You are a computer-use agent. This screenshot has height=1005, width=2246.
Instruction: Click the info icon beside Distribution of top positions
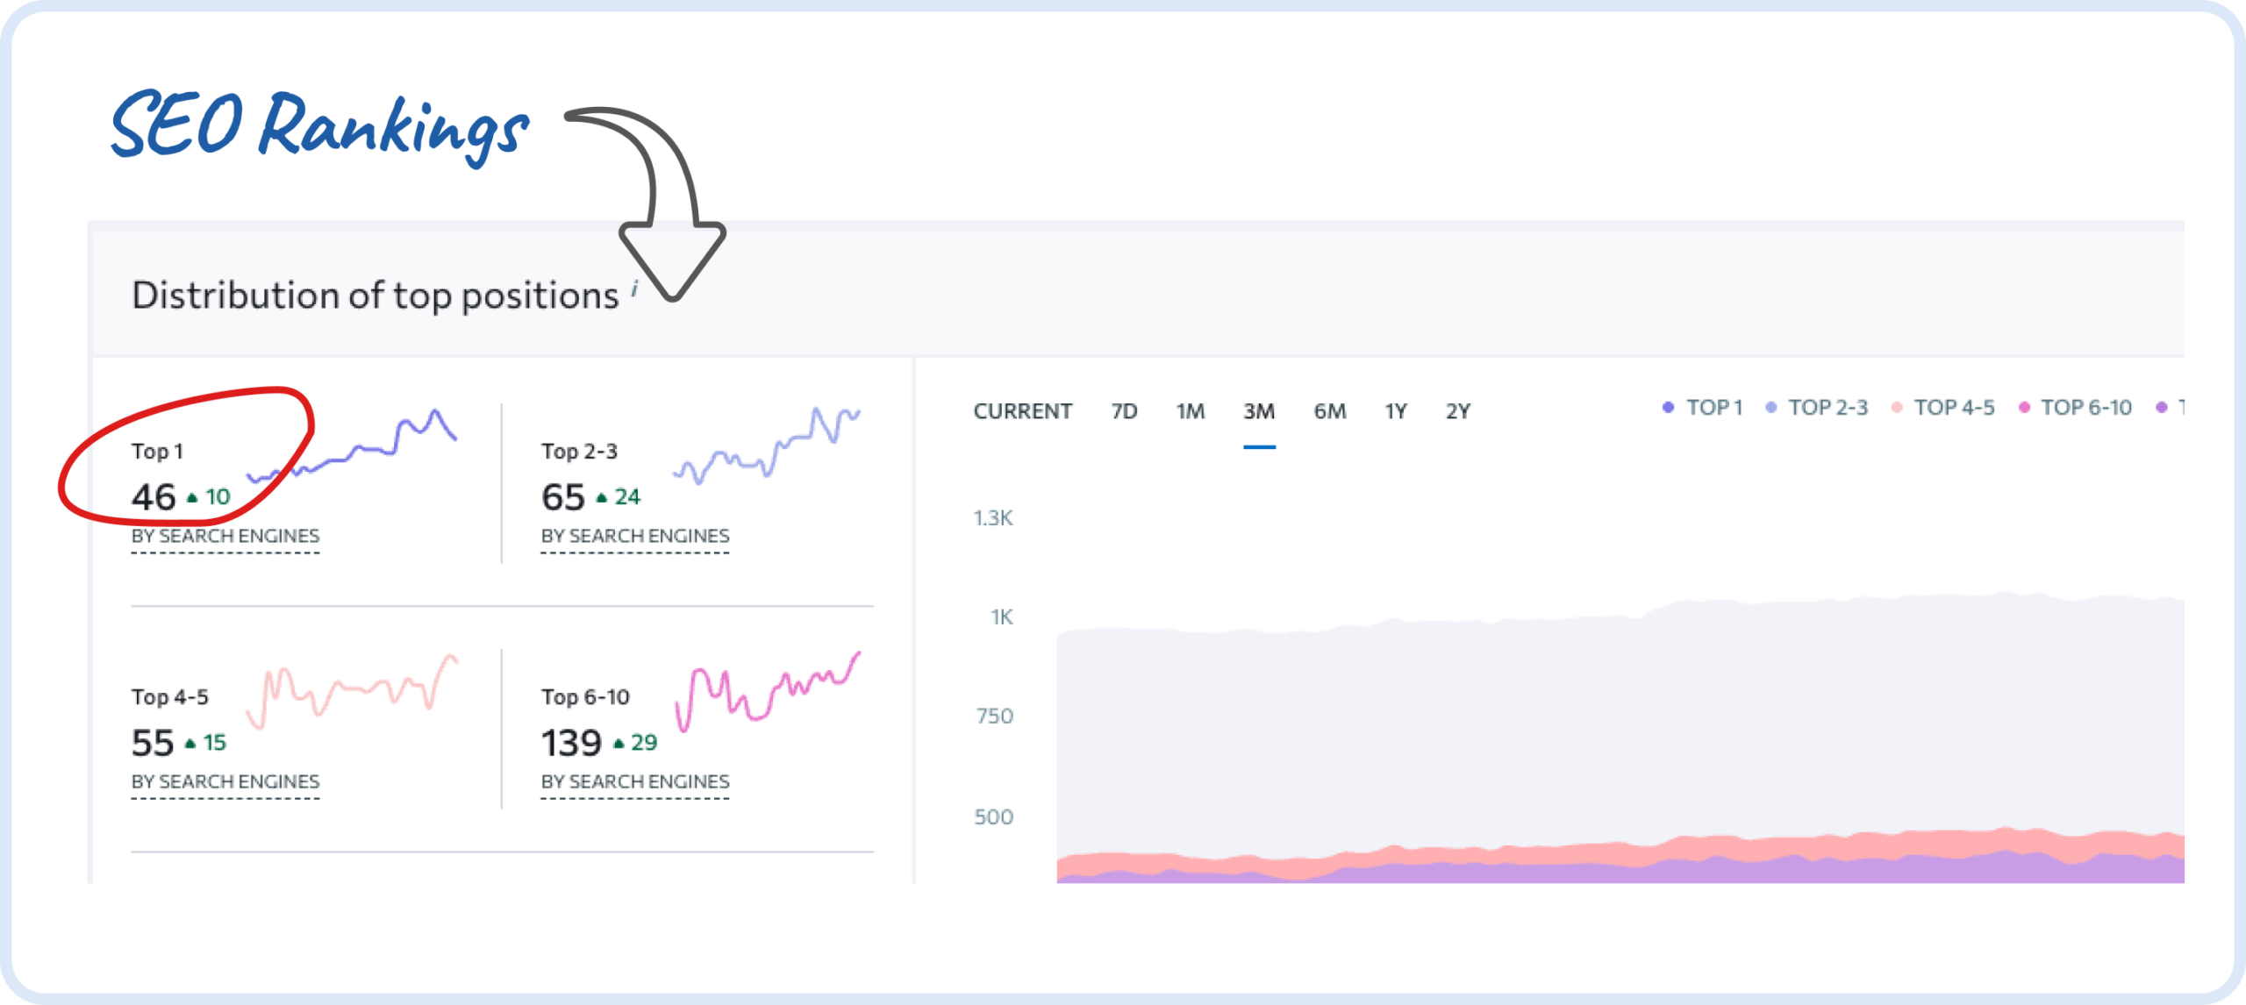click(x=634, y=288)
